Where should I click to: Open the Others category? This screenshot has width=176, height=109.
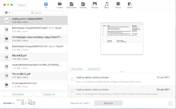(130, 4)
